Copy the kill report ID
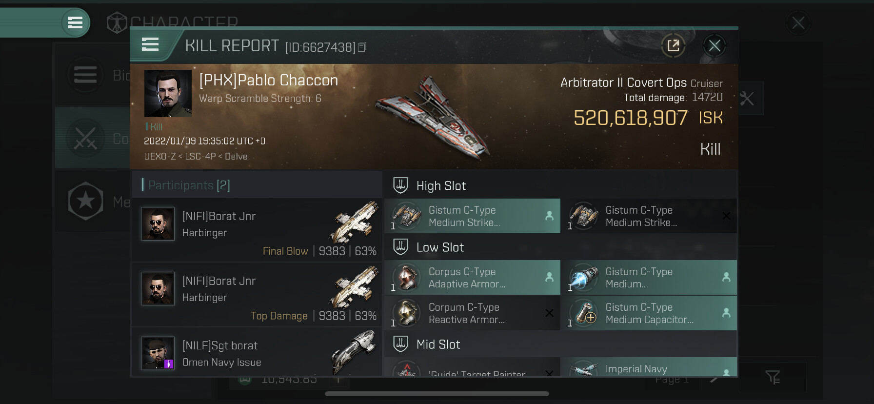The height and width of the screenshot is (404, 874). click(x=362, y=47)
